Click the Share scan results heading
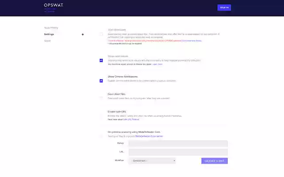The height and width of the screenshot is (177, 284). click(x=118, y=56)
